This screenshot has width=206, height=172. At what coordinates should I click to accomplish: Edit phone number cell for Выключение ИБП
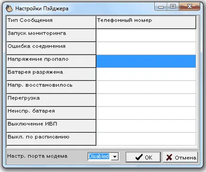click(146, 126)
